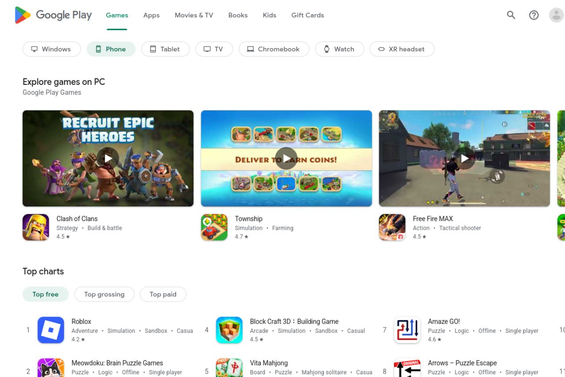The image size is (565, 377).
Task: Select the Tablet device filter
Action: [165, 49]
